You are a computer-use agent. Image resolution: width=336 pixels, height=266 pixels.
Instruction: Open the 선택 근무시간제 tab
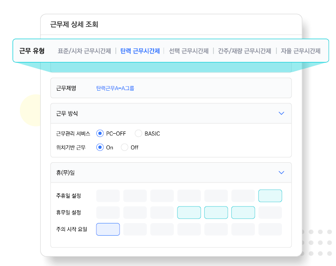click(188, 51)
